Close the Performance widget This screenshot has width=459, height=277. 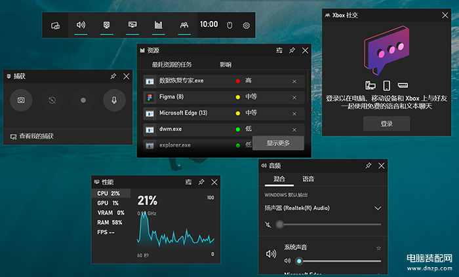click(214, 182)
